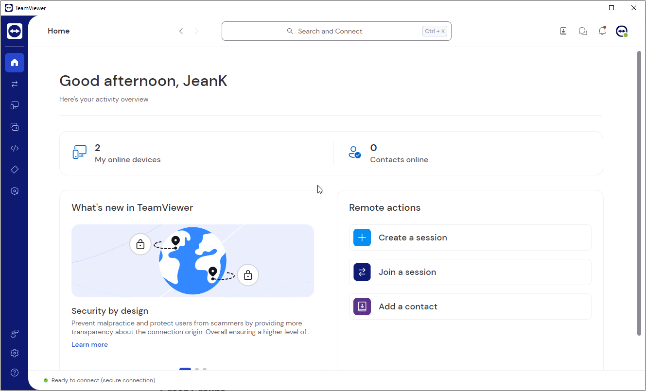Open Help via the question mark icon
The height and width of the screenshot is (391, 646).
pyautogui.click(x=15, y=373)
